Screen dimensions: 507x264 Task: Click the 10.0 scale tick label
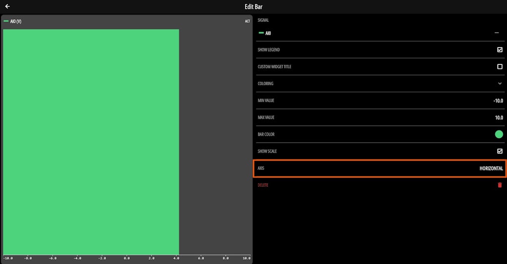tap(247, 258)
